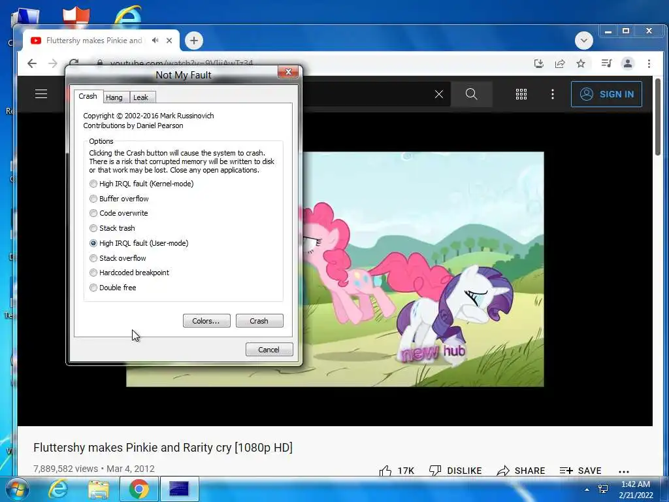Mute the tab audio speaker icon
The image size is (669, 502).
155,40
